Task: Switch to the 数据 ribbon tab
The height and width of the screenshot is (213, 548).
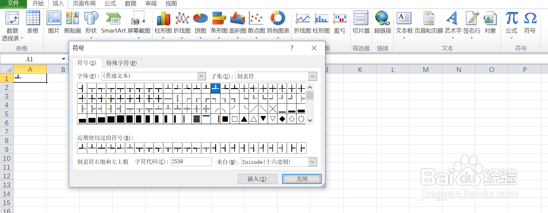Action: coord(131,3)
